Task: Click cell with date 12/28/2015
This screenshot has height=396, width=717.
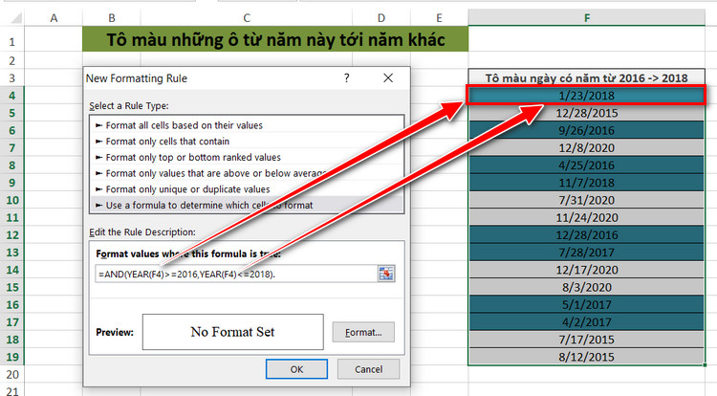Action: click(x=587, y=113)
